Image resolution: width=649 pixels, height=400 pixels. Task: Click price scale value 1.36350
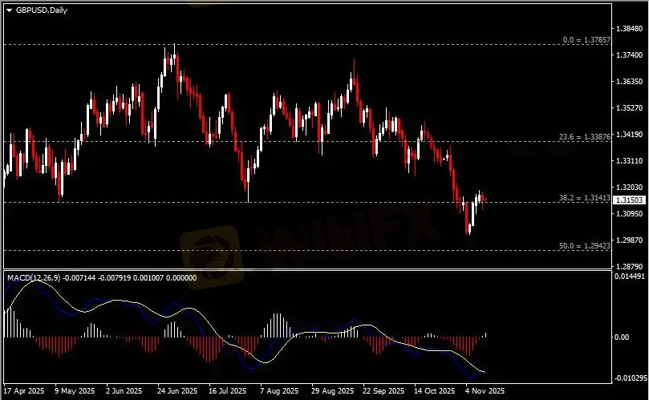pos(630,82)
